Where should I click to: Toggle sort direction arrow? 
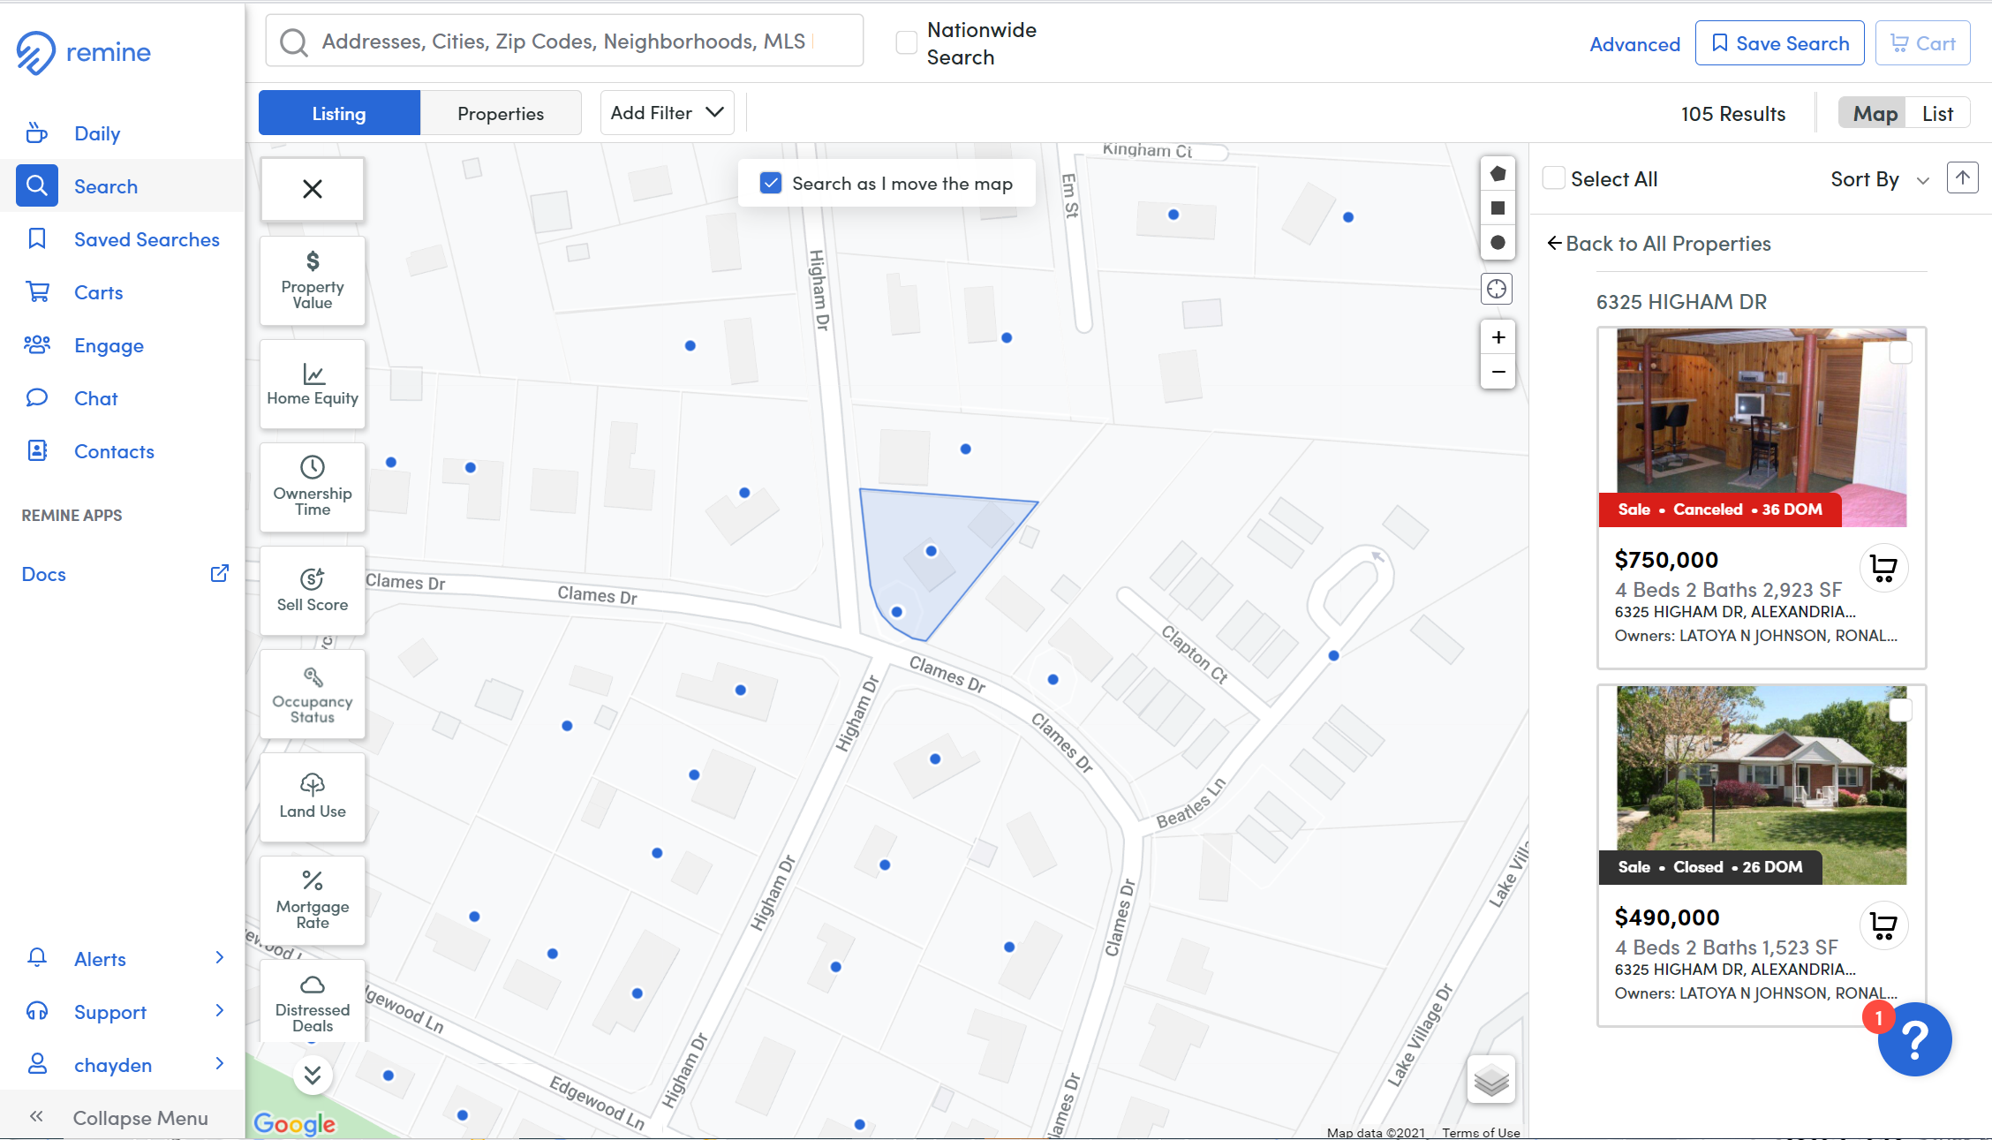click(1962, 177)
